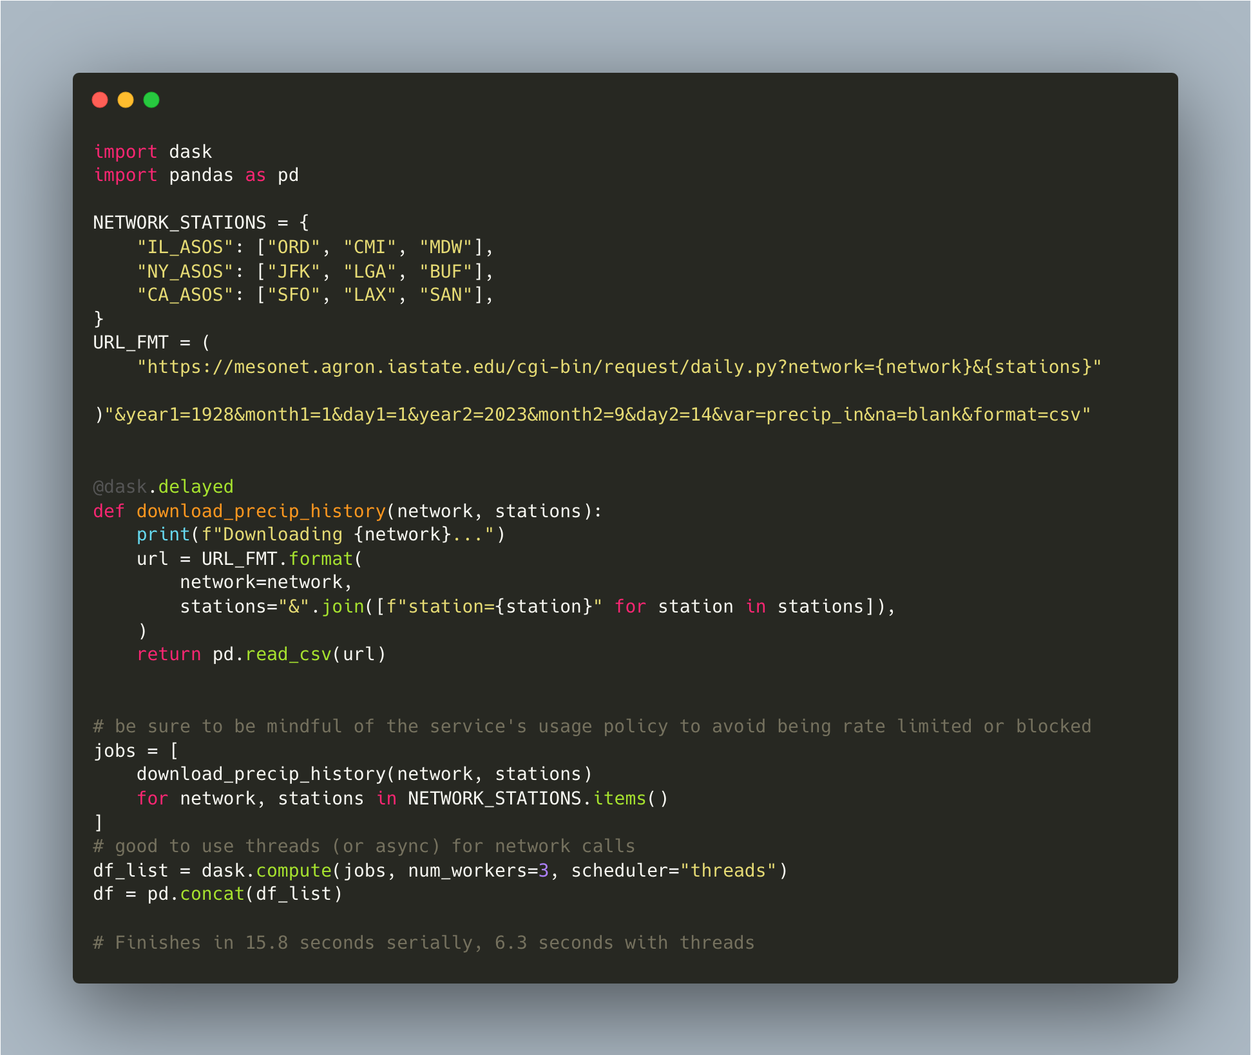Image resolution: width=1251 pixels, height=1055 pixels.
Task: Click the "IL_ASOS" dictionary key
Action: pos(185,247)
